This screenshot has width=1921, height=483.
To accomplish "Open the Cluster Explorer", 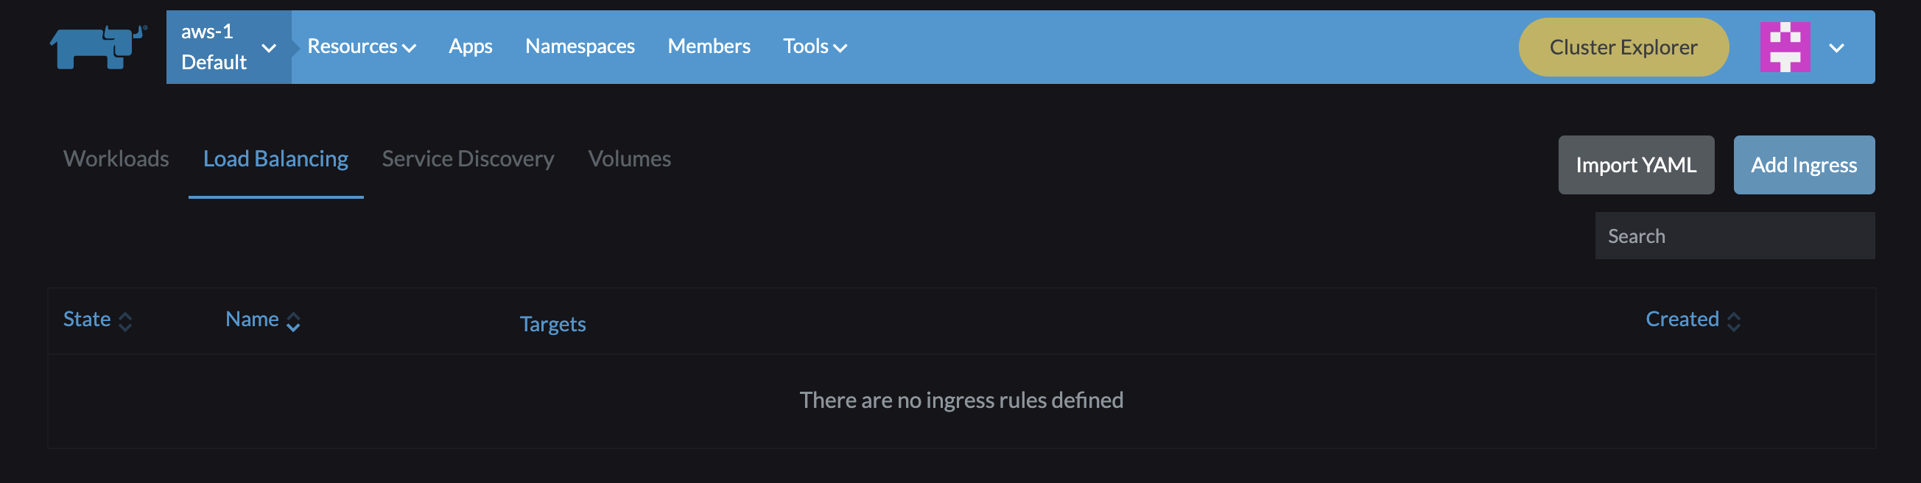I will [1623, 46].
